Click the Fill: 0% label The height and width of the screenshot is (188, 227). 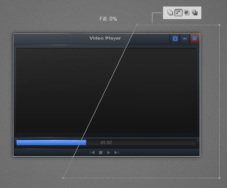(x=108, y=19)
